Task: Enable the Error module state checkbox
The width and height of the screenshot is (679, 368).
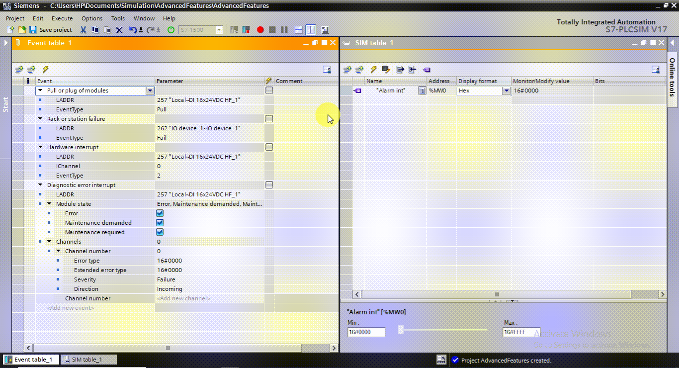Action: [x=160, y=213]
